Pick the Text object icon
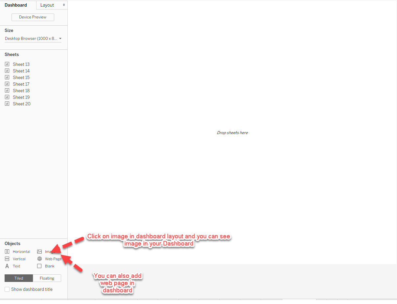The width and height of the screenshot is (397, 304). tap(7, 266)
